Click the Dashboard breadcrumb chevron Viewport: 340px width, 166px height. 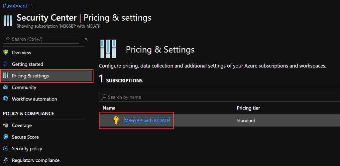click(x=32, y=6)
